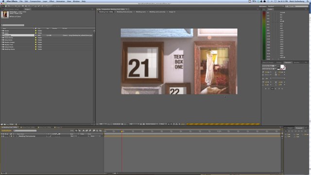Click the timeline current timecode display

6,131
